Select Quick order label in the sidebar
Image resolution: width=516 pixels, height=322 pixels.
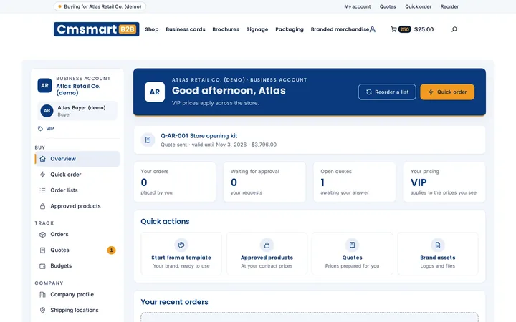pos(66,175)
